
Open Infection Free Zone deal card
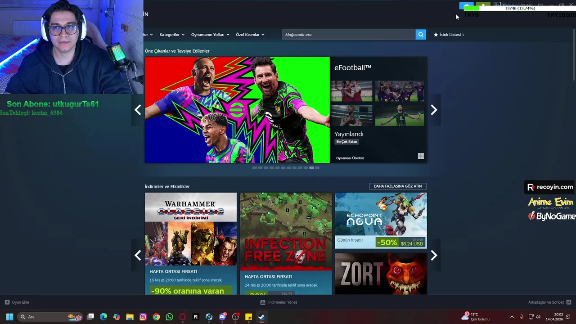click(286, 243)
